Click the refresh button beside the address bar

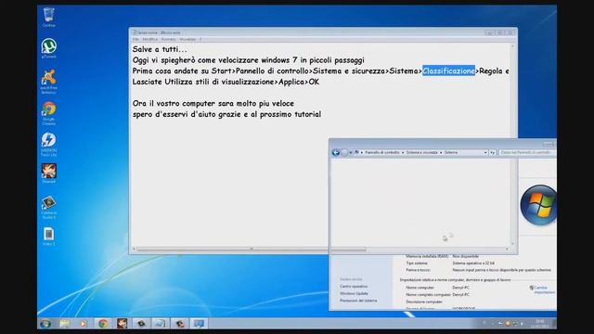pyautogui.click(x=492, y=152)
